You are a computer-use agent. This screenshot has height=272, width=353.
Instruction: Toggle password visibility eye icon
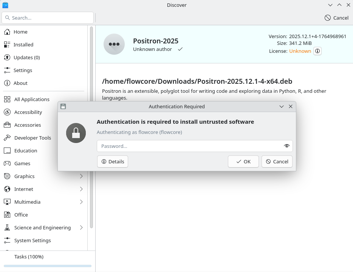tap(286, 146)
